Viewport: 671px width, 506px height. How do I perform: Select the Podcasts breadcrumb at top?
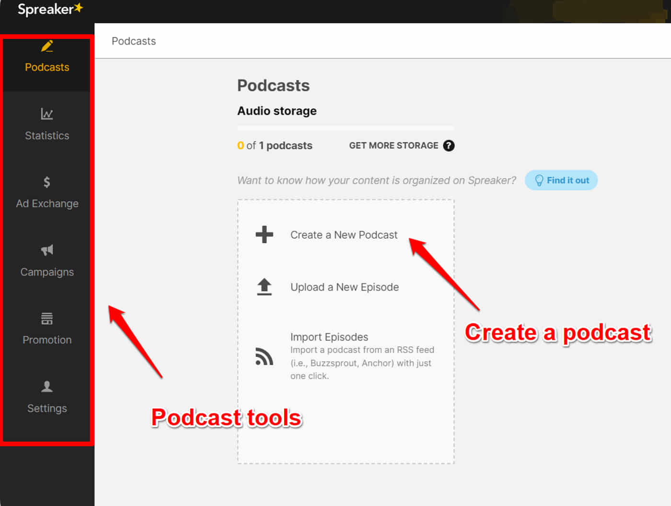[x=134, y=41]
